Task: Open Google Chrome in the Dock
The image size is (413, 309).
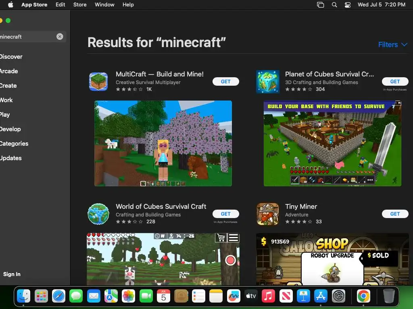Action: [363, 297]
